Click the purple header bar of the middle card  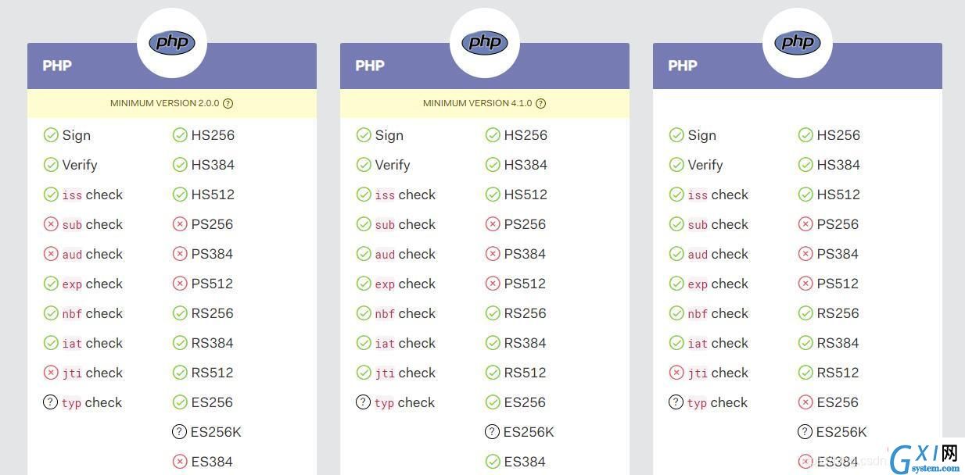485,66
